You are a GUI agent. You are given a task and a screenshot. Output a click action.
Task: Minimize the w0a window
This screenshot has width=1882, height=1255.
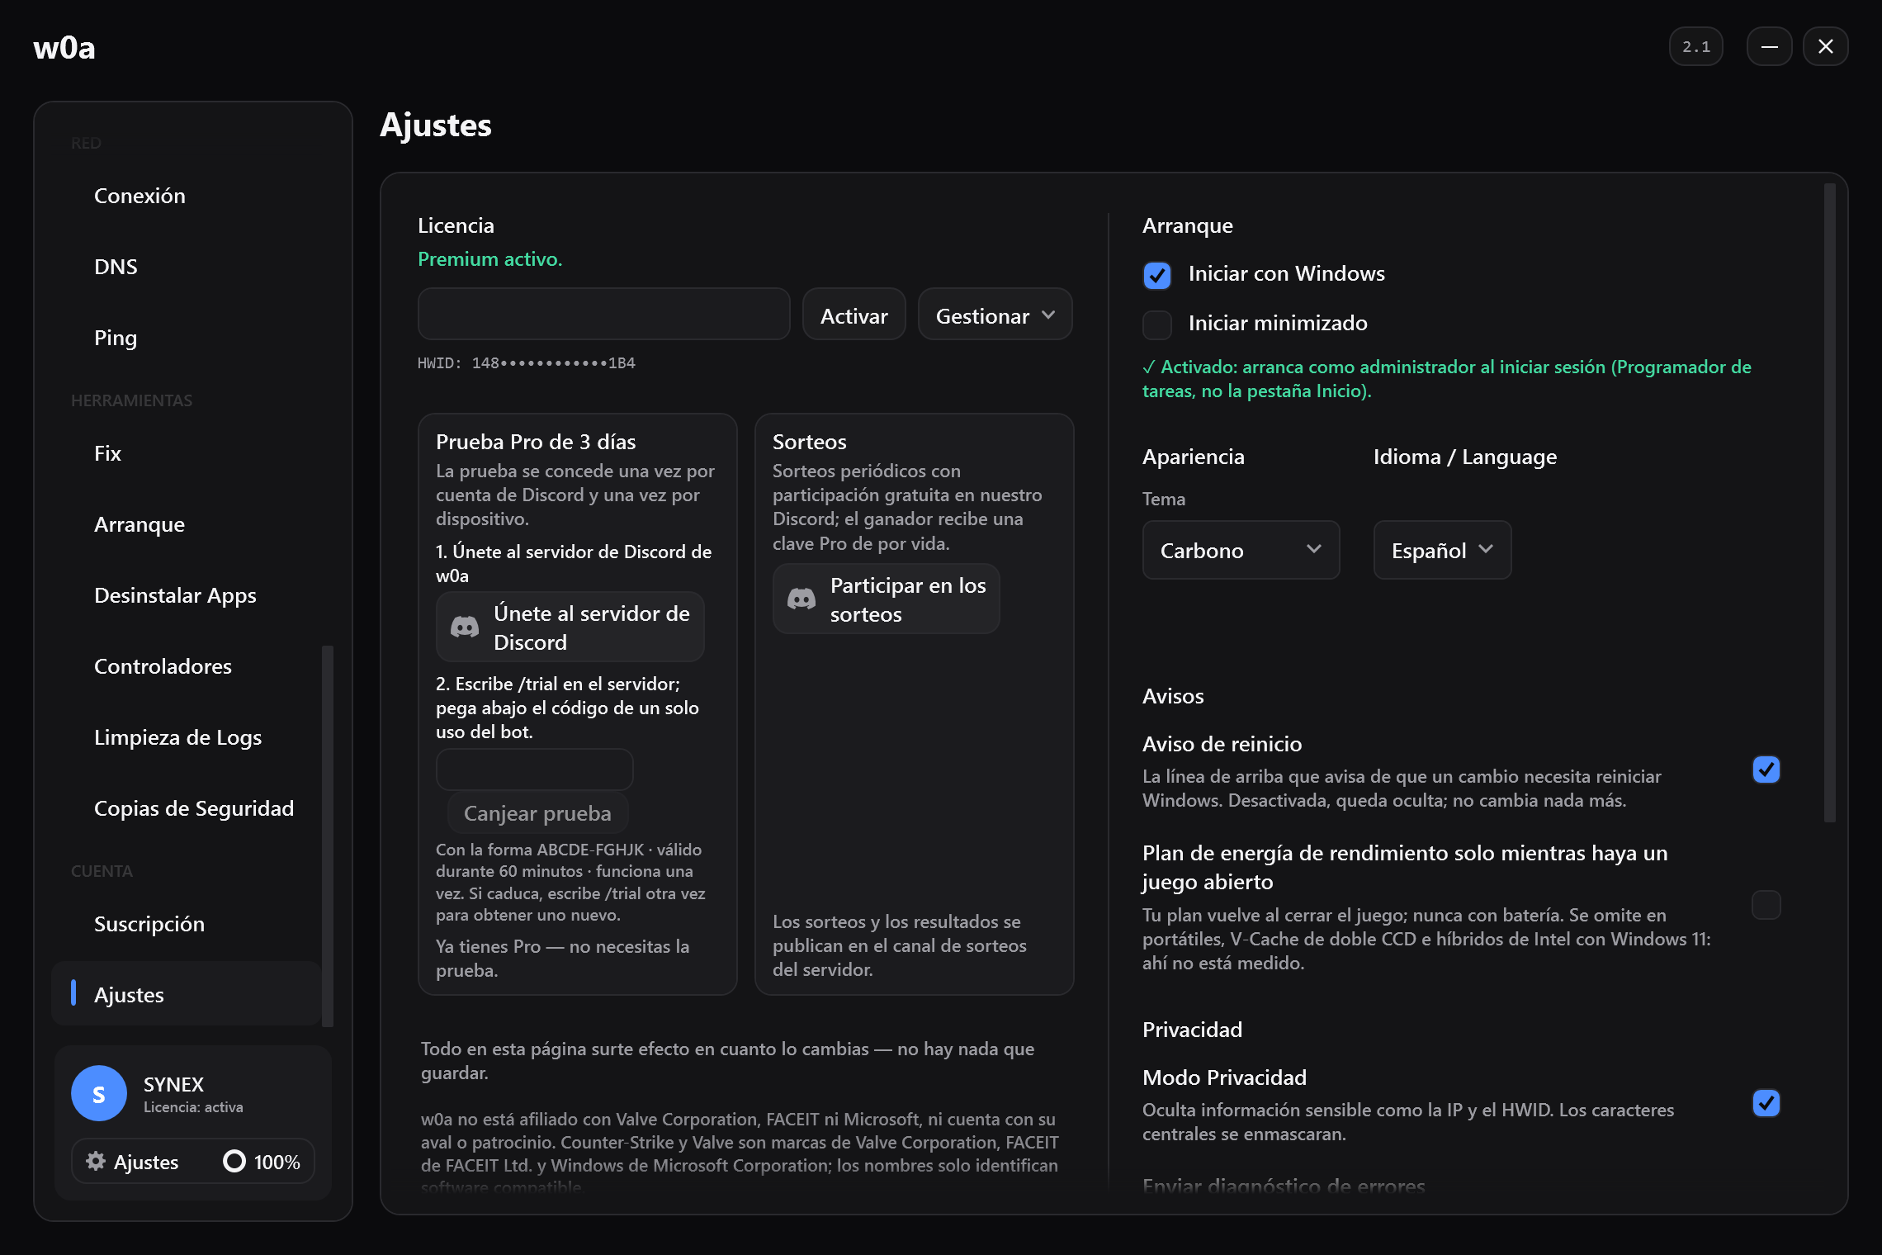point(1769,46)
